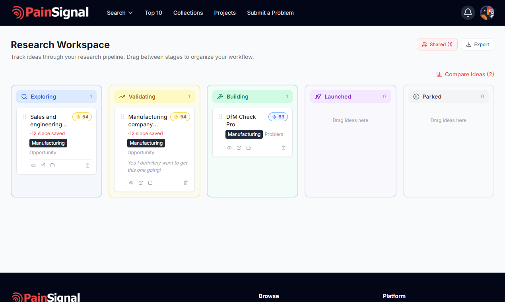Screen dimensions: 505x302
Task: Click the Browse footer heading
Action: [269, 296]
